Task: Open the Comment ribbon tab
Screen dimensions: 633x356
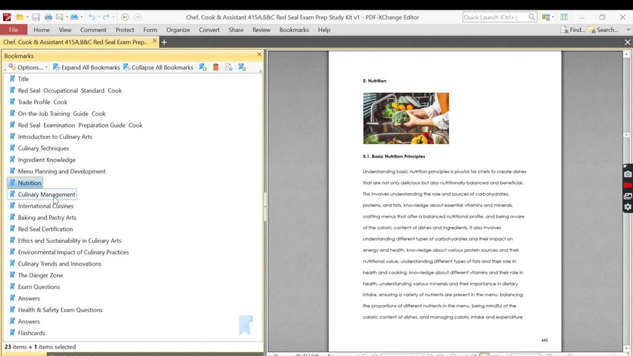Action: [x=93, y=30]
